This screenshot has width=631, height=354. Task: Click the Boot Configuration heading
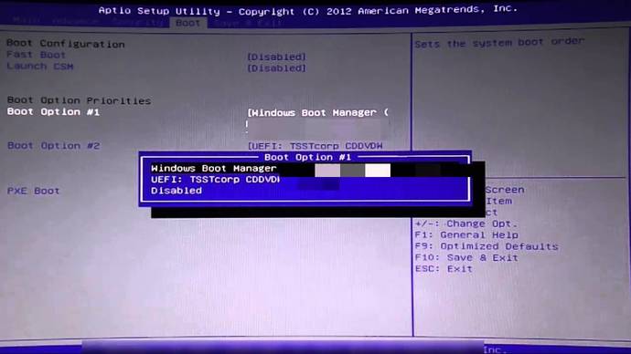click(66, 44)
